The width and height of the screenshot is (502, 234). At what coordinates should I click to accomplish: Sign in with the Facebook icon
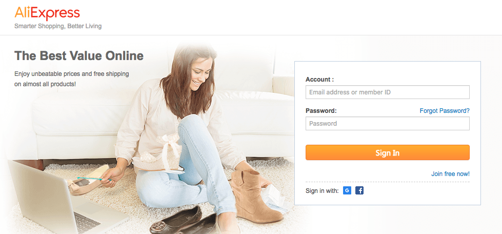point(359,191)
